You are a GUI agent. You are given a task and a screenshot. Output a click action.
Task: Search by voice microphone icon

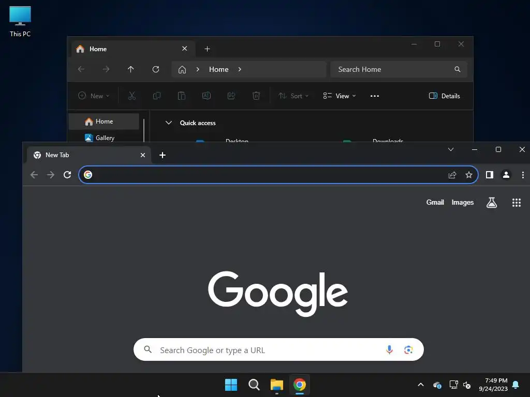(x=389, y=350)
